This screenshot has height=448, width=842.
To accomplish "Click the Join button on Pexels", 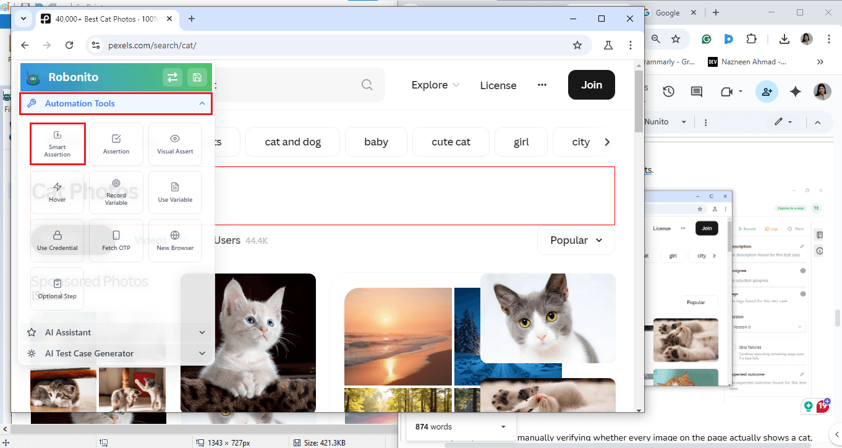I will pyautogui.click(x=592, y=85).
